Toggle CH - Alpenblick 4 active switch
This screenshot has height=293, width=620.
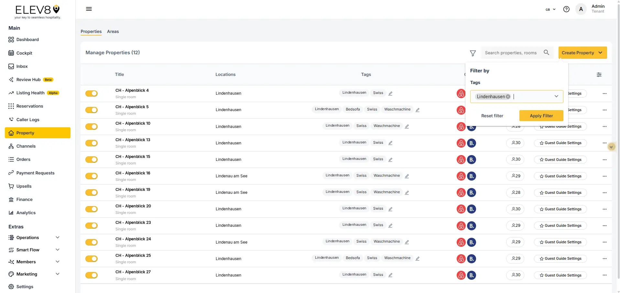tap(92, 93)
